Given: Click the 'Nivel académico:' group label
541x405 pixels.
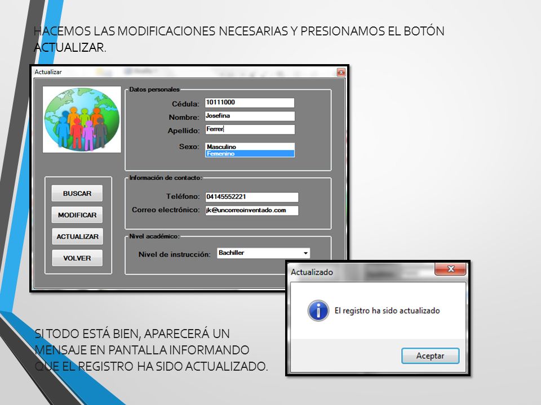Looking at the screenshot, I should pos(154,236).
